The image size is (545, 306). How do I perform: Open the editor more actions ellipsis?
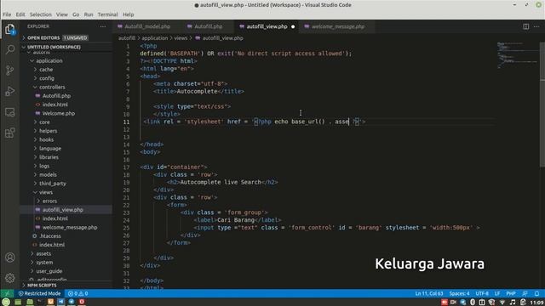coord(536,26)
